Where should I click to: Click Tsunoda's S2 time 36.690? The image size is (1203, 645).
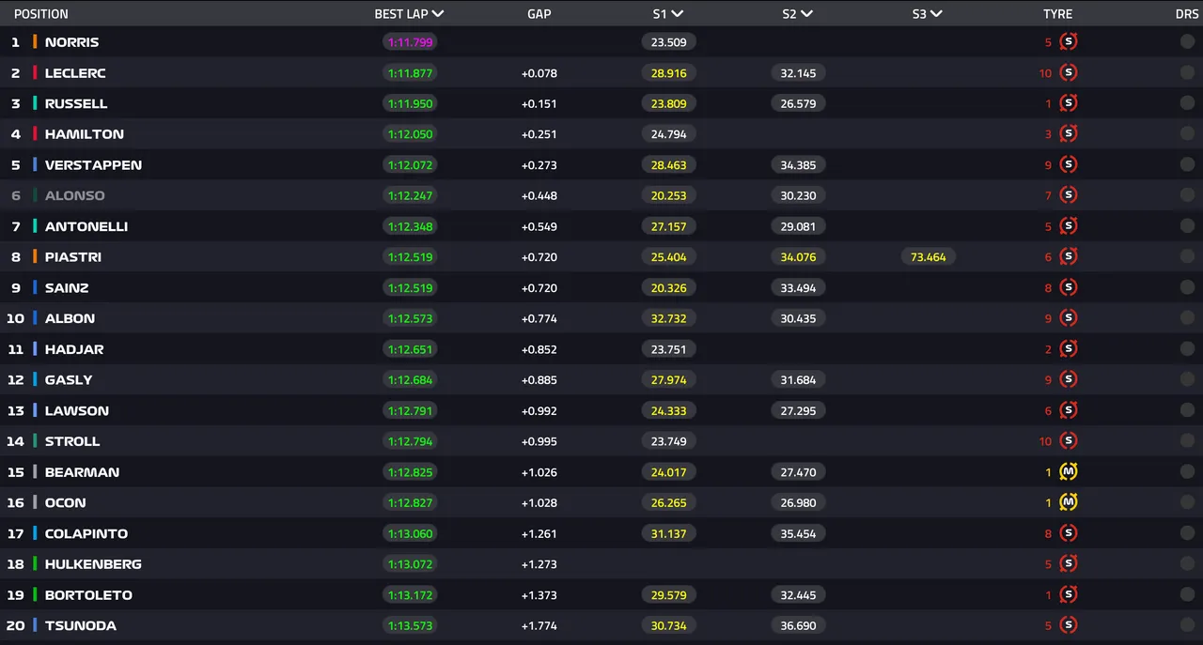point(798,625)
